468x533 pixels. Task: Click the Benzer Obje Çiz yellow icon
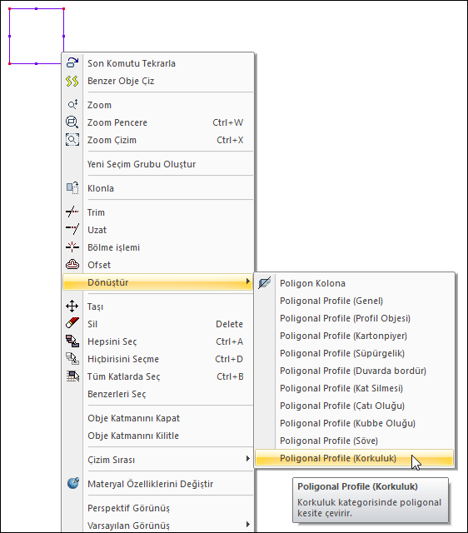pyautogui.click(x=72, y=81)
